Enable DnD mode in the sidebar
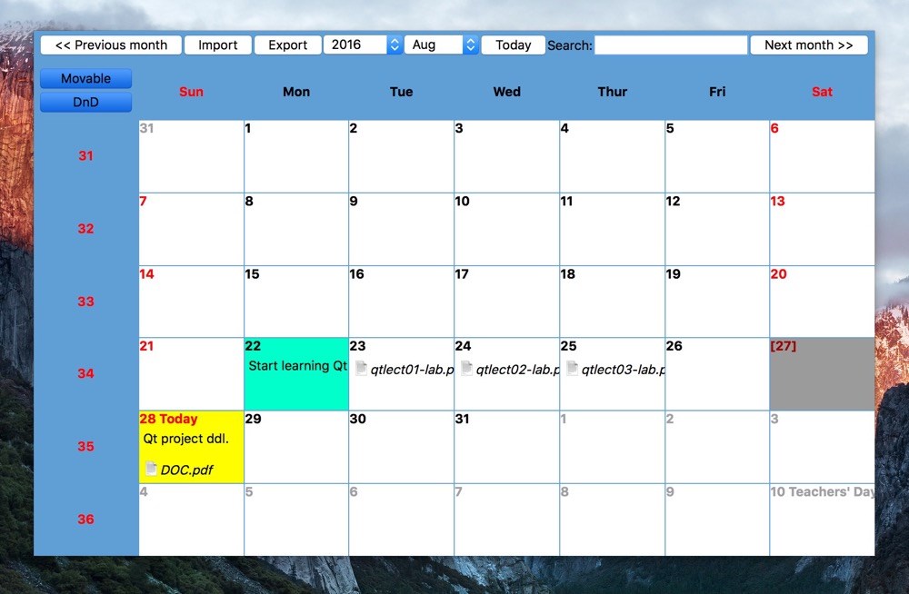 [x=85, y=102]
